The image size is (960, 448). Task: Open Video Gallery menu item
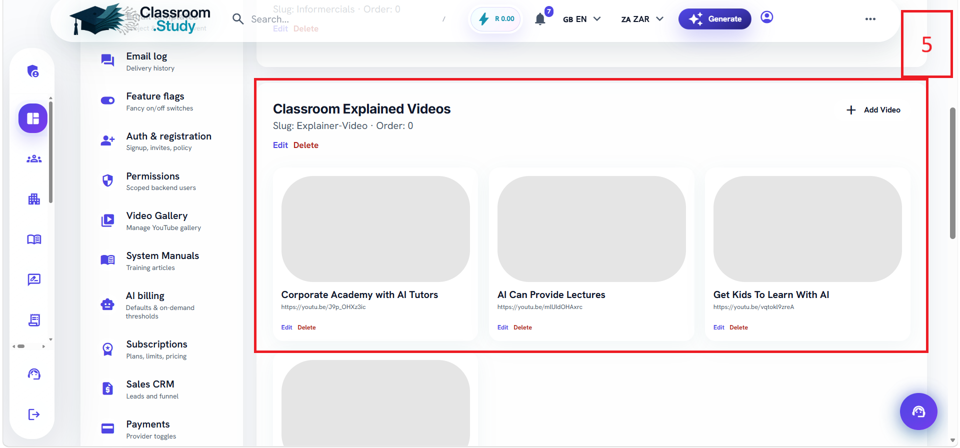click(161, 221)
